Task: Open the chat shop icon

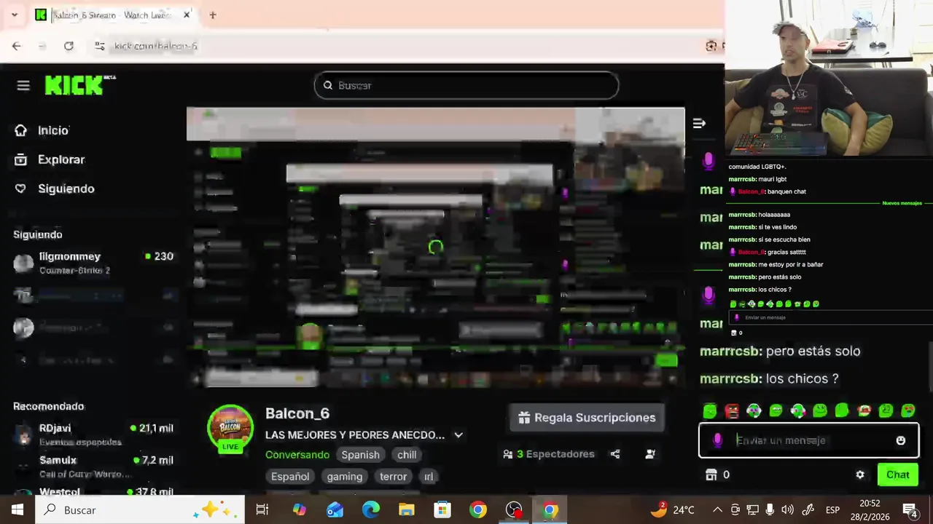Action: (711, 475)
